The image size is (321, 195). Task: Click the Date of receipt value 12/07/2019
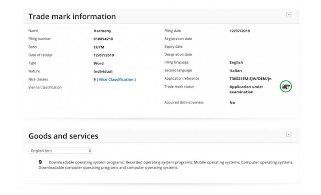(x=104, y=55)
